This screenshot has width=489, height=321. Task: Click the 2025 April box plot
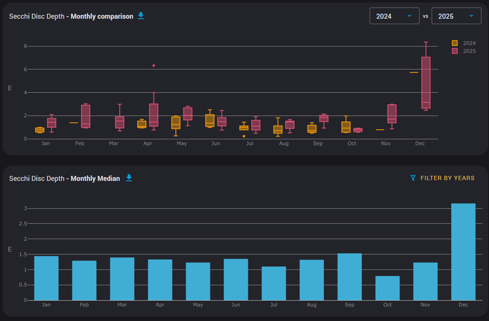[x=154, y=115]
